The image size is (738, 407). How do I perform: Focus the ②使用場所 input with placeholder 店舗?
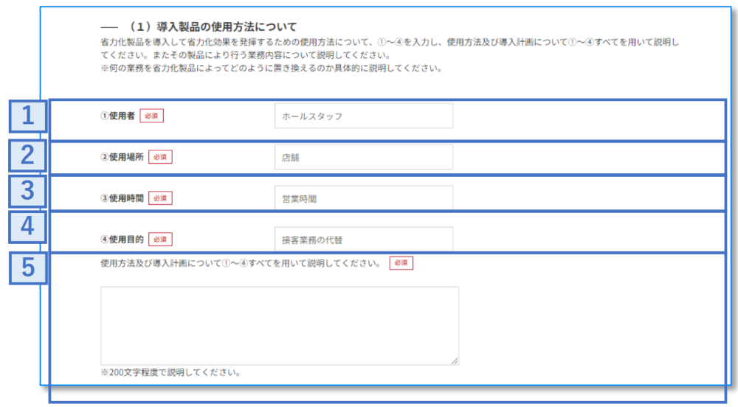coord(363,157)
